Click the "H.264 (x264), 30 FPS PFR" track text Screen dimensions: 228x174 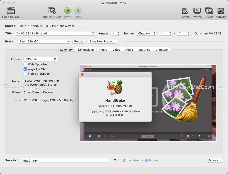[41, 81]
